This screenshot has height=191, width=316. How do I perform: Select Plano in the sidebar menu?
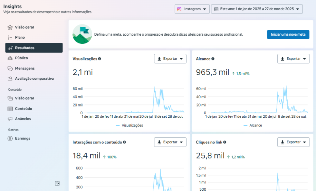20,37
